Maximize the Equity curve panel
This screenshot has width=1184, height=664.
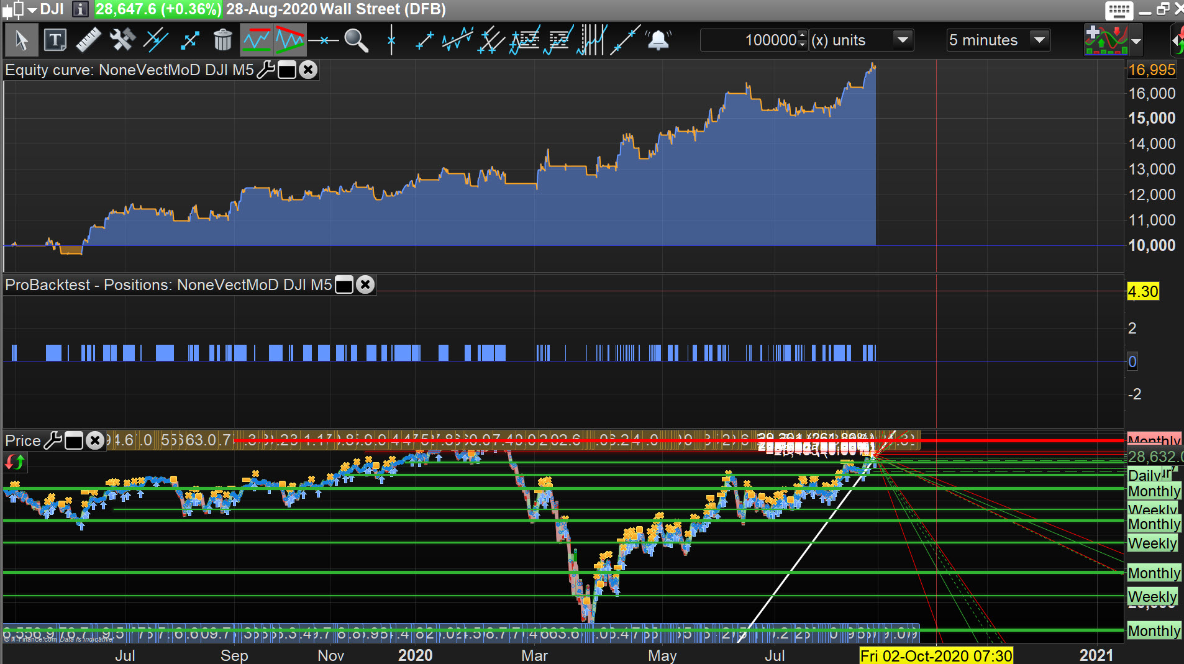coord(287,70)
